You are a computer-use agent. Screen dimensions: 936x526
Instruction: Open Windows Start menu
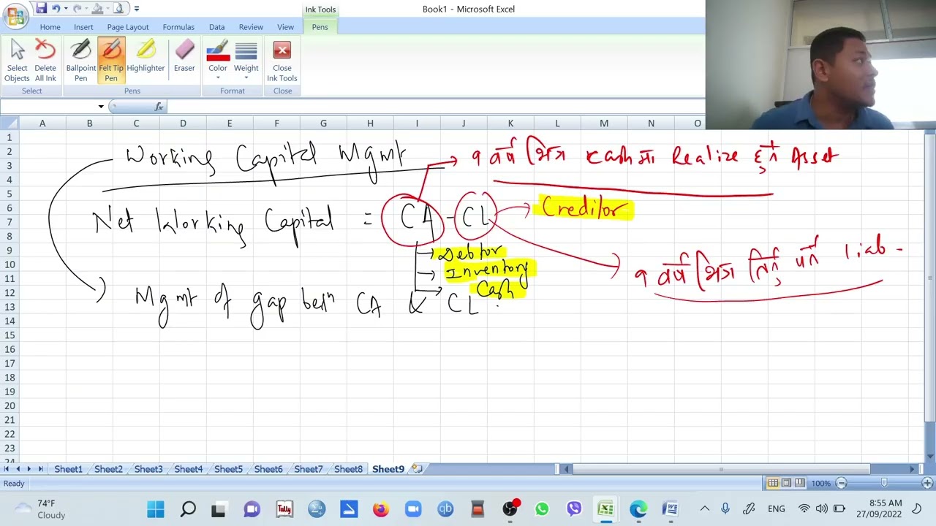click(x=156, y=509)
